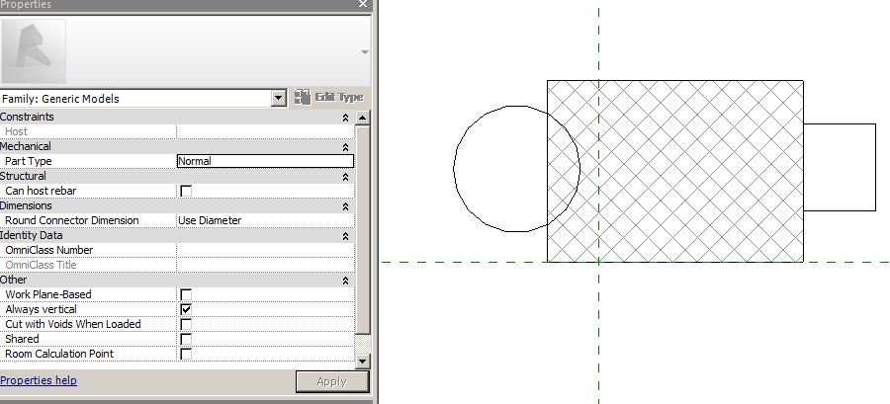The image size is (890, 404).
Task: Click the Edit Type button
Action: pos(329,98)
